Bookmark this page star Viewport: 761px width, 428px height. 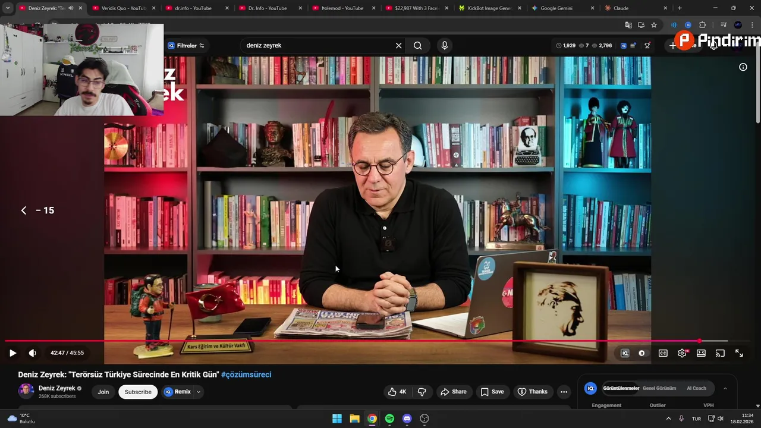(654, 25)
